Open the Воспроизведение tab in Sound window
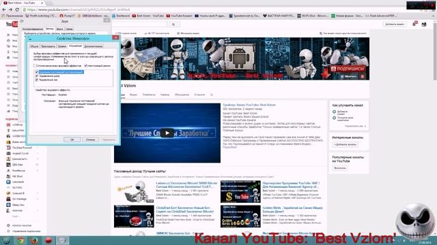This screenshot has width=437, height=245. 33,29
